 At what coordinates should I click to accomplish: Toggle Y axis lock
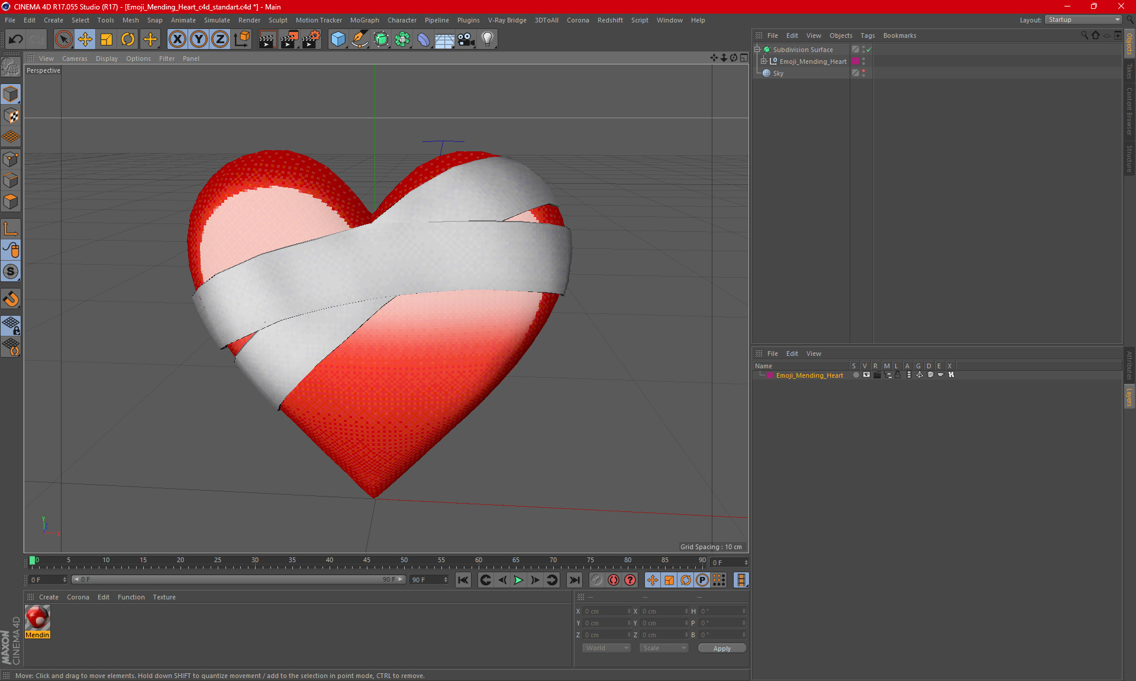199,40
